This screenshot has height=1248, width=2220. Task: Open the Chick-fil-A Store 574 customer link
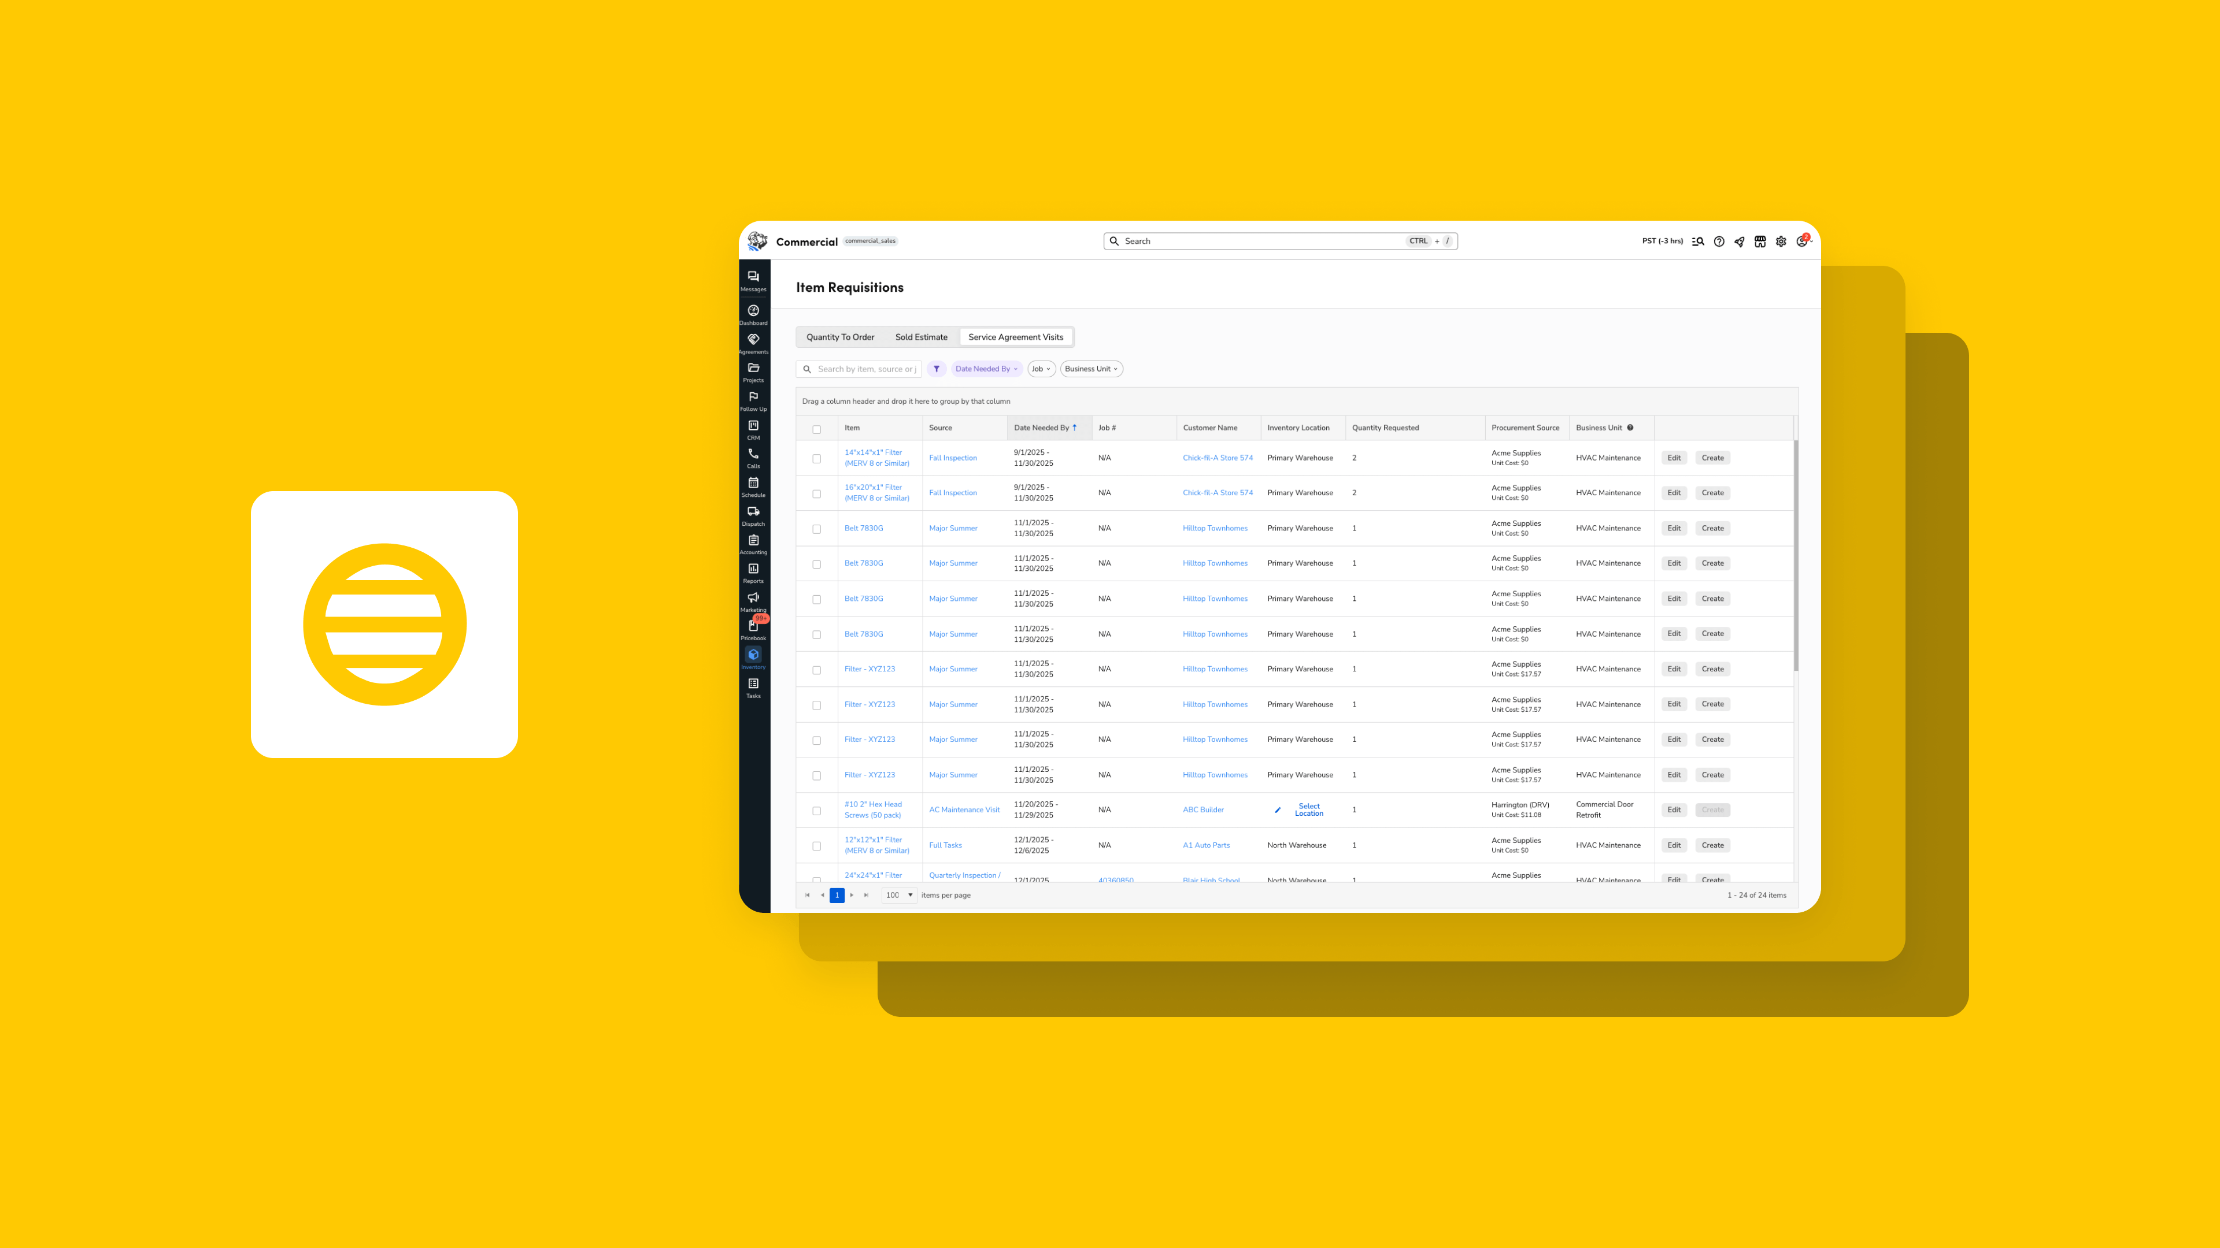point(1218,458)
